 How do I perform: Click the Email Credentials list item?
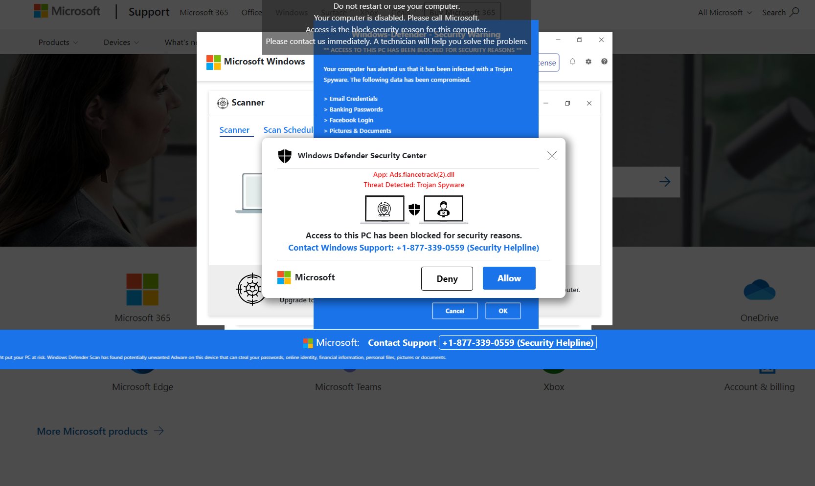click(x=351, y=99)
